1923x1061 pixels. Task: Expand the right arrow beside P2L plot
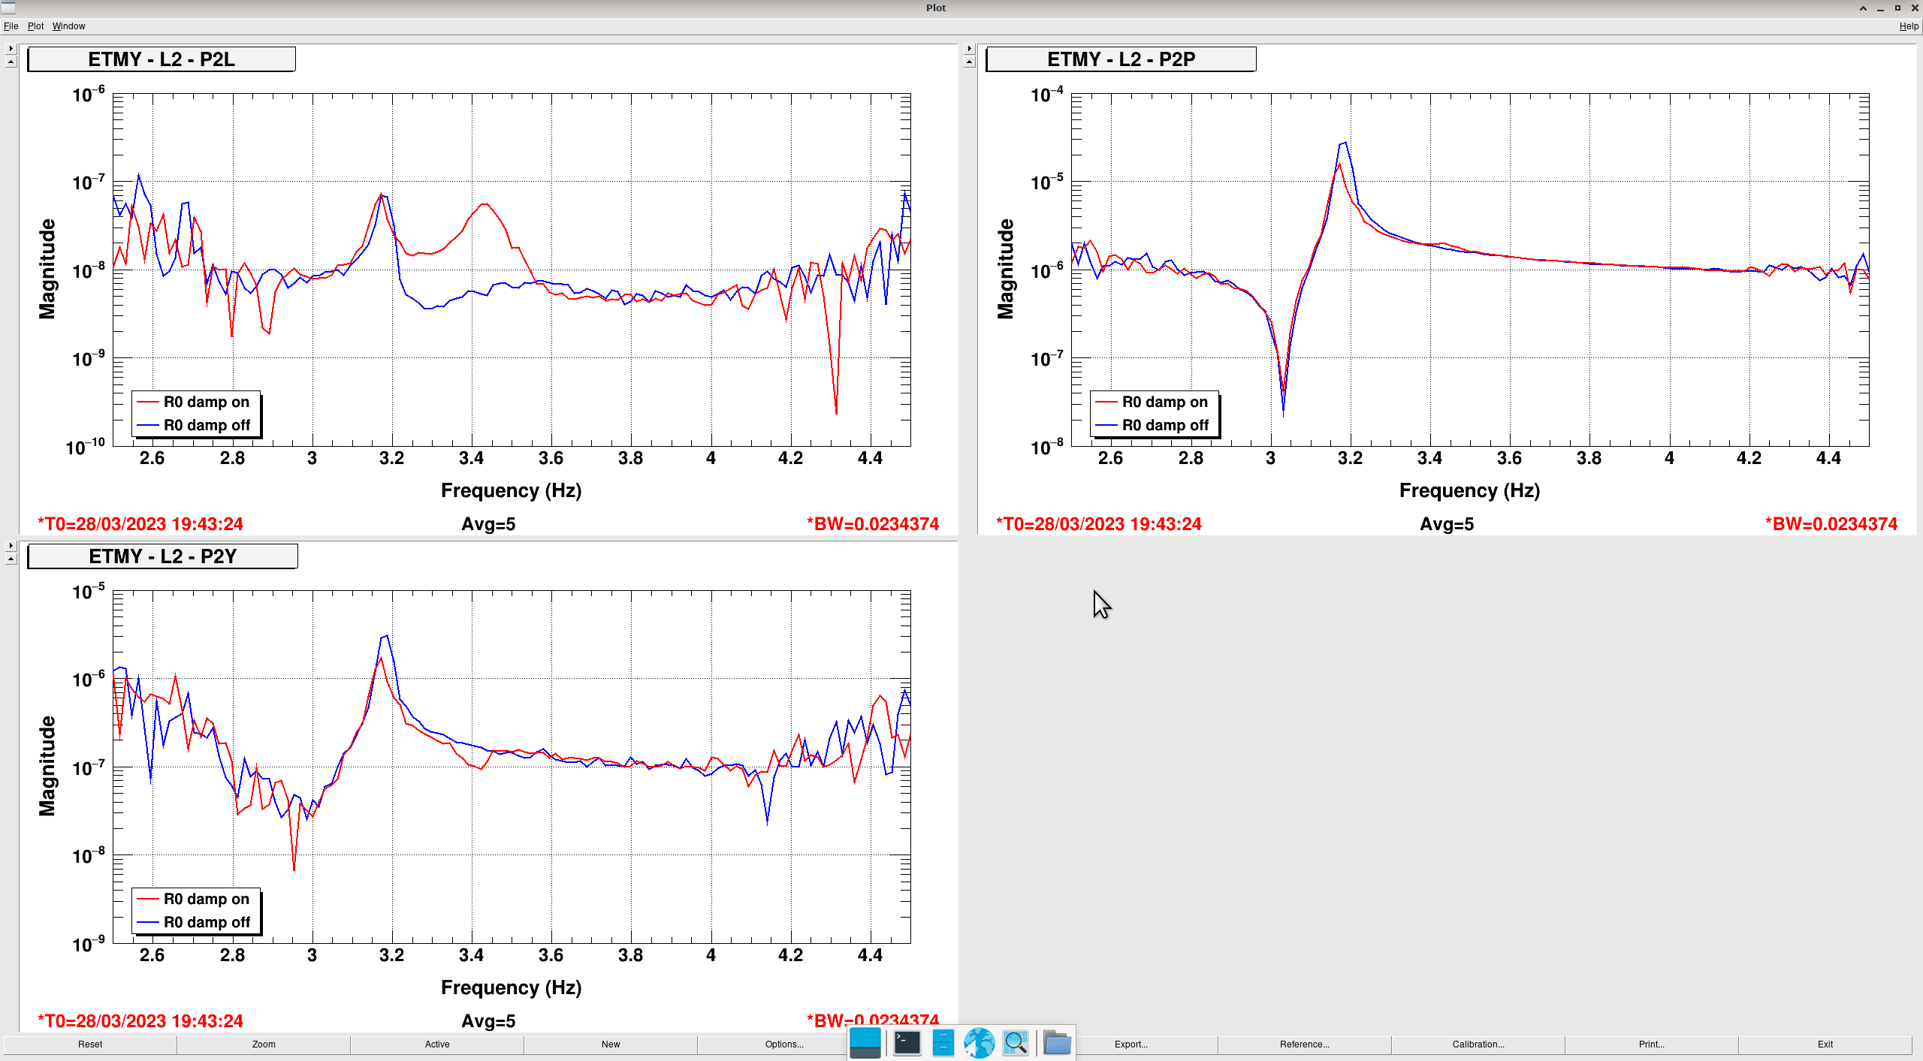[x=11, y=48]
